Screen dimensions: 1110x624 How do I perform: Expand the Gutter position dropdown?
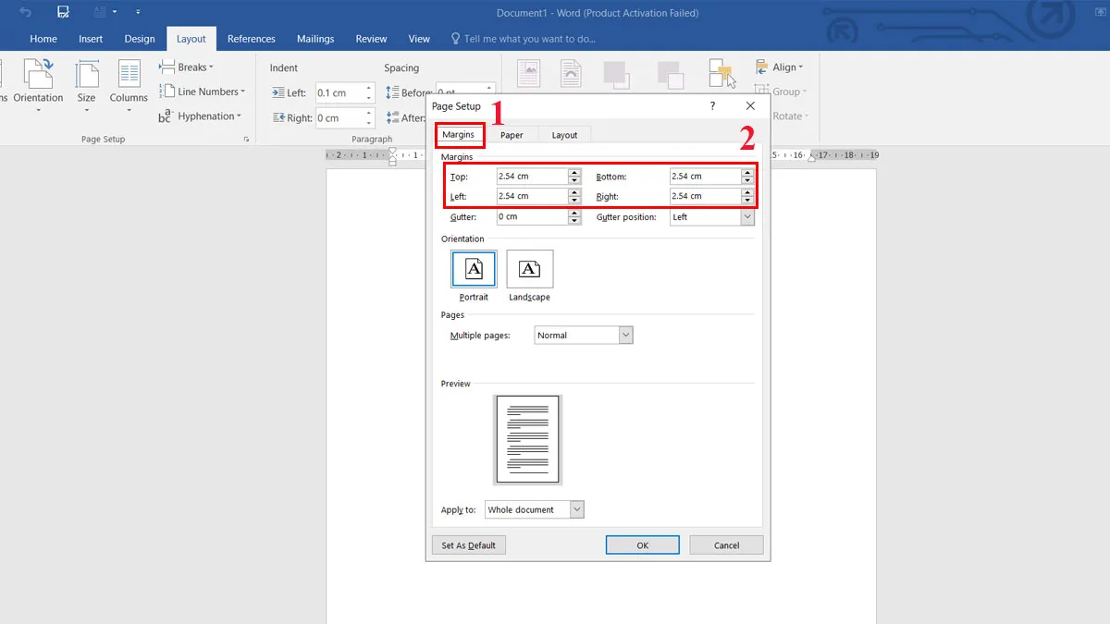tap(746, 217)
